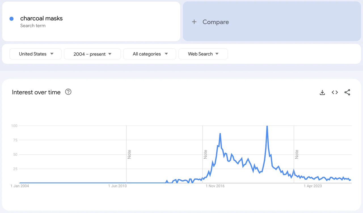The image size is (363, 213).
Task: Click the Interest over time heading
Action: coord(36,92)
